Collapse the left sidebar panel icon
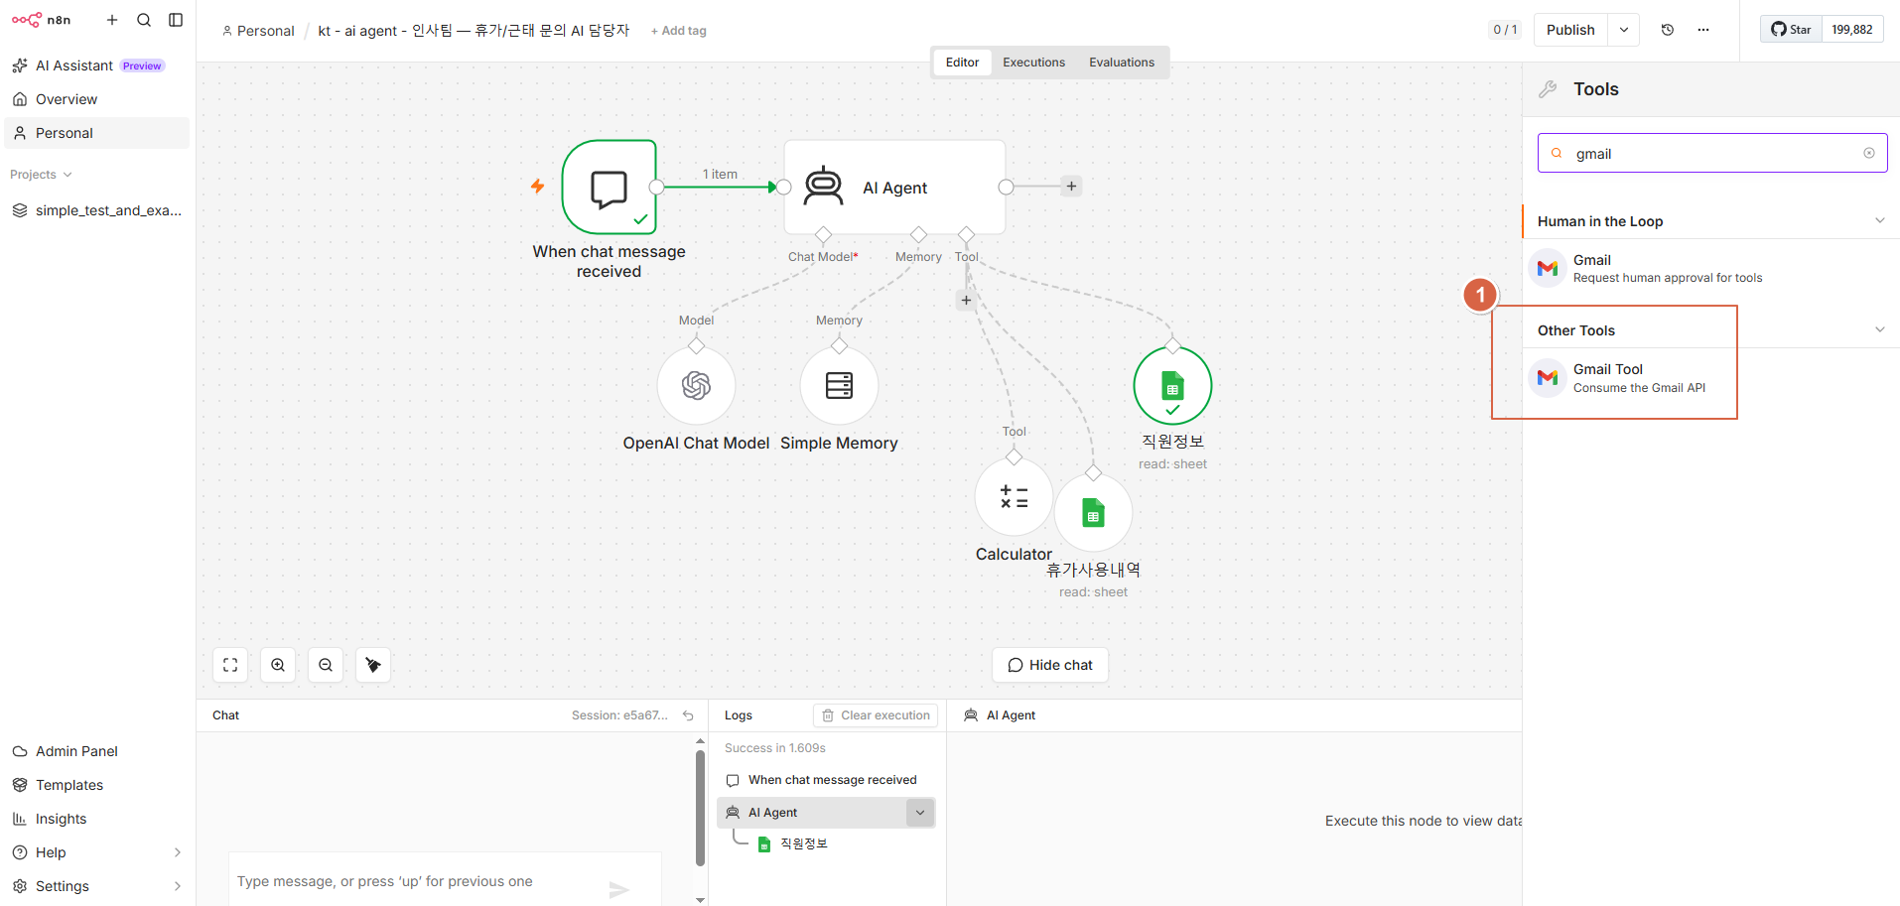Image resolution: width=1900 pixels, height=906 pixels. [x=176, y=20]
